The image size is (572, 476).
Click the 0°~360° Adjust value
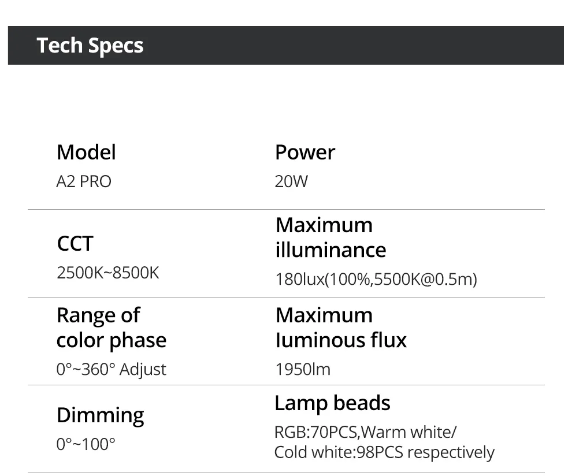[112, 369]
